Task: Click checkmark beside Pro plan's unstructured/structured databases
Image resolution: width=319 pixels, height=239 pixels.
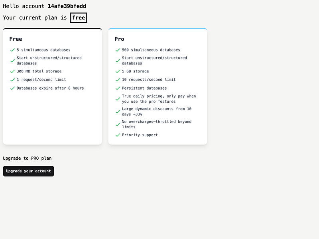Action: click(118, 61)
